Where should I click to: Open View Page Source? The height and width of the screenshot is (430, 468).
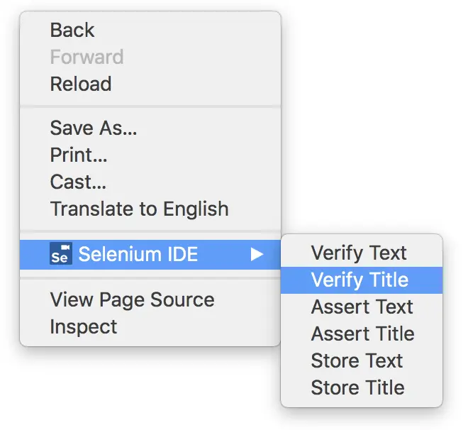pyautogui.click(x=150, y=299)
